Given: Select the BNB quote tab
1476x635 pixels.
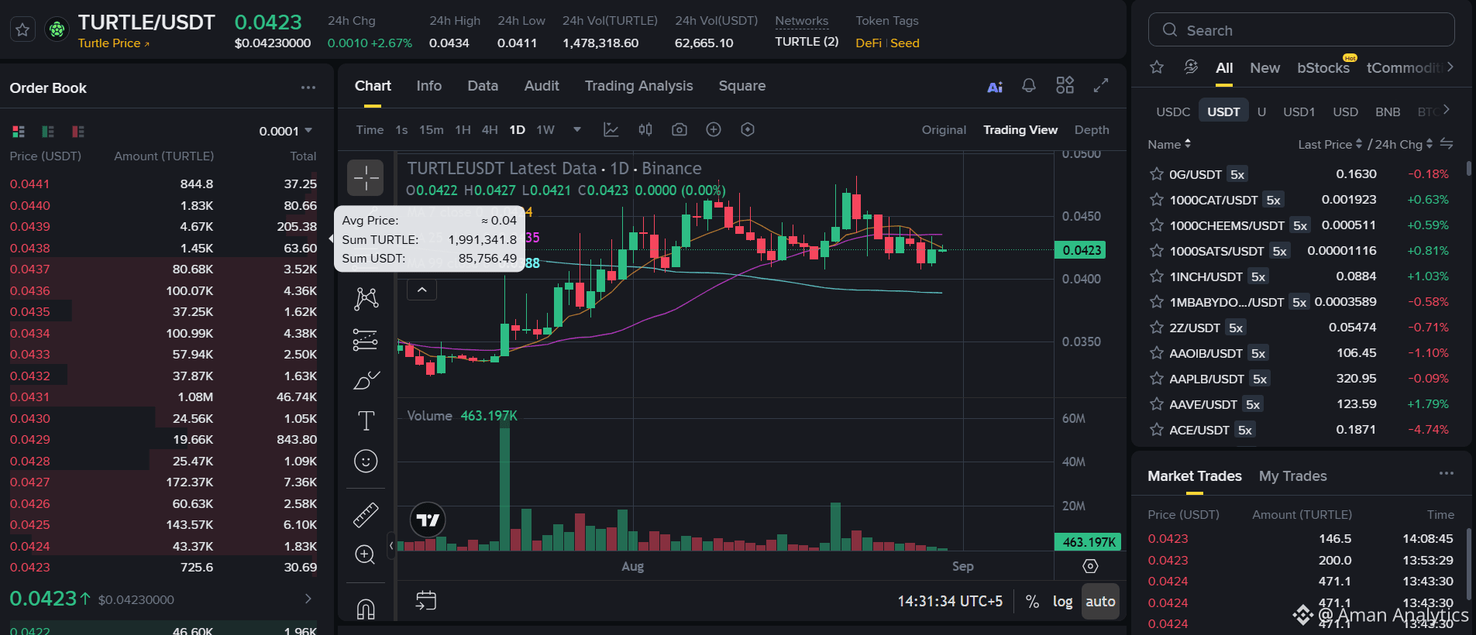Looking at the screenshot, I should [x=1388, y=112].
